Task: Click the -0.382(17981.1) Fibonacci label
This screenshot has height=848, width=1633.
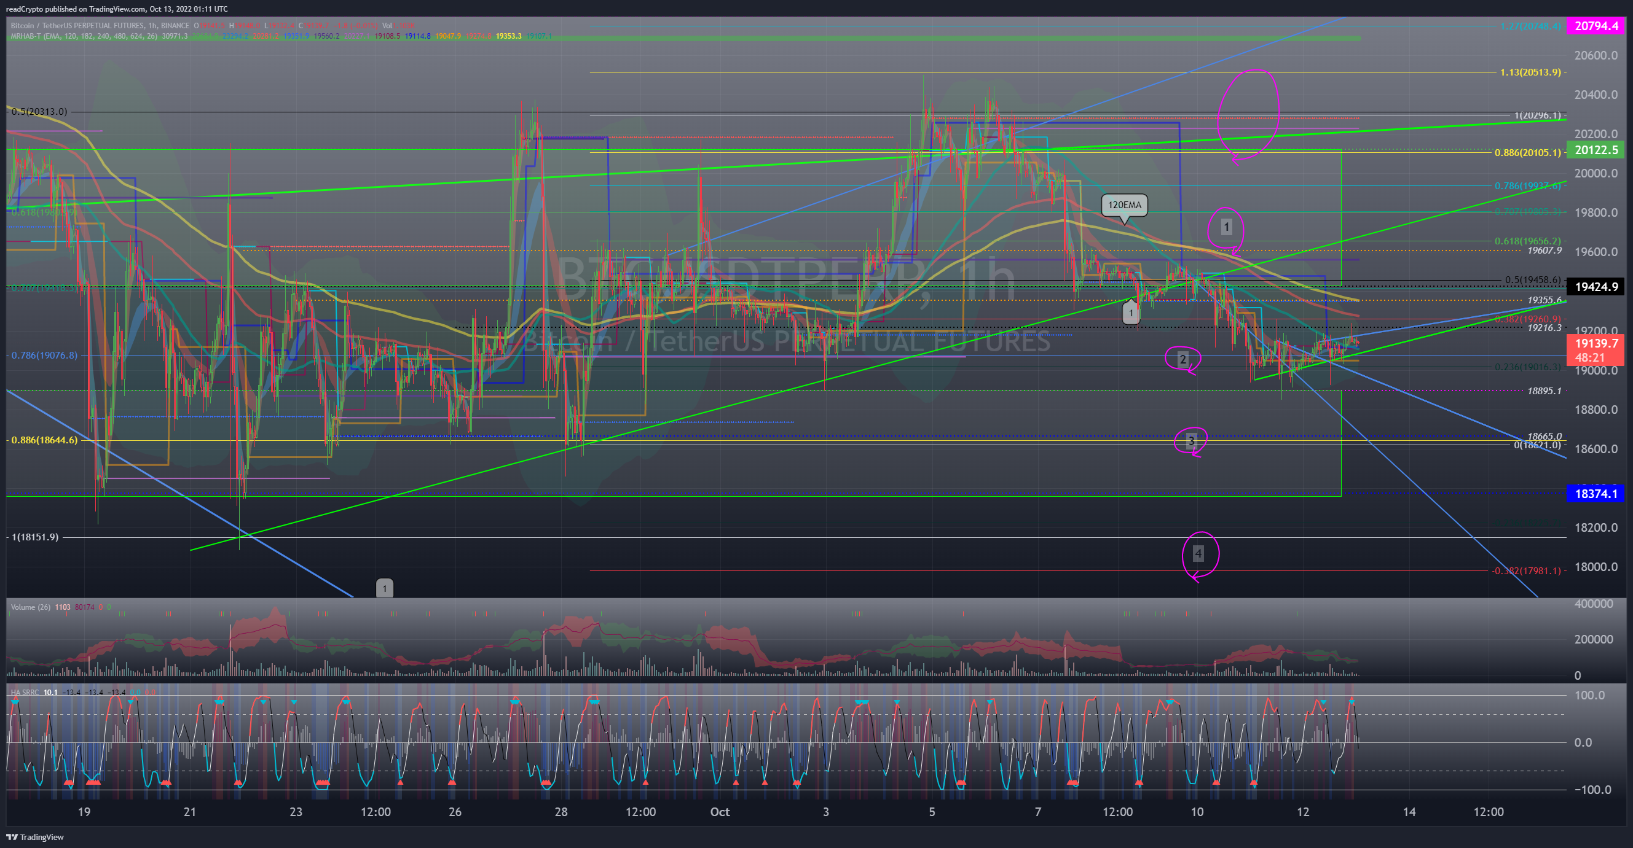Action: tap(1527, 571)
